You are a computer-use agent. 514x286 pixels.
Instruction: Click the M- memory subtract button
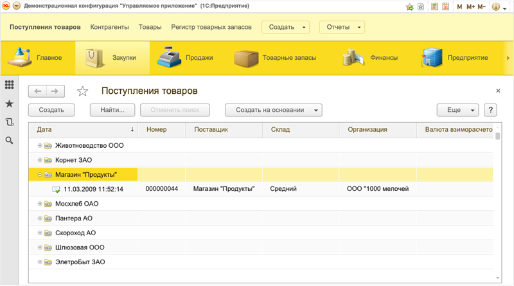[x=481, y=6]
